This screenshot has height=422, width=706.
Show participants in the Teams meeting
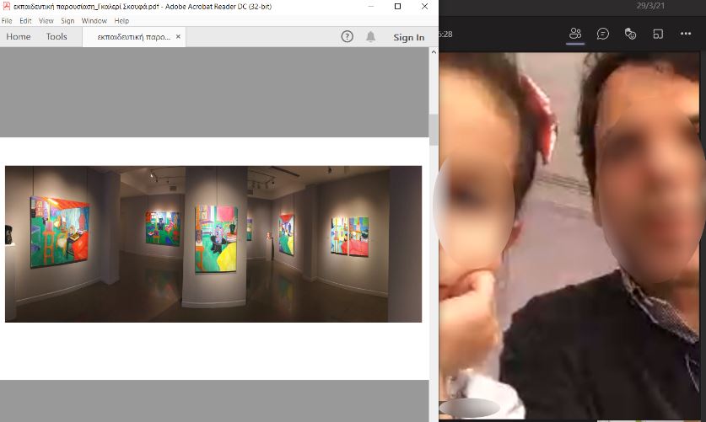[575, 34]
